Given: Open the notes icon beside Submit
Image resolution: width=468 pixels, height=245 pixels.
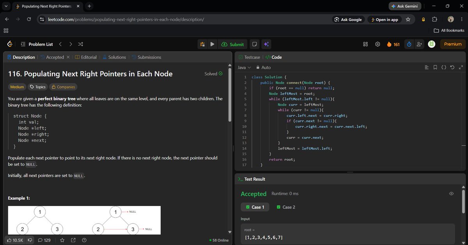Looking at the screenshot, I should 254,44.
